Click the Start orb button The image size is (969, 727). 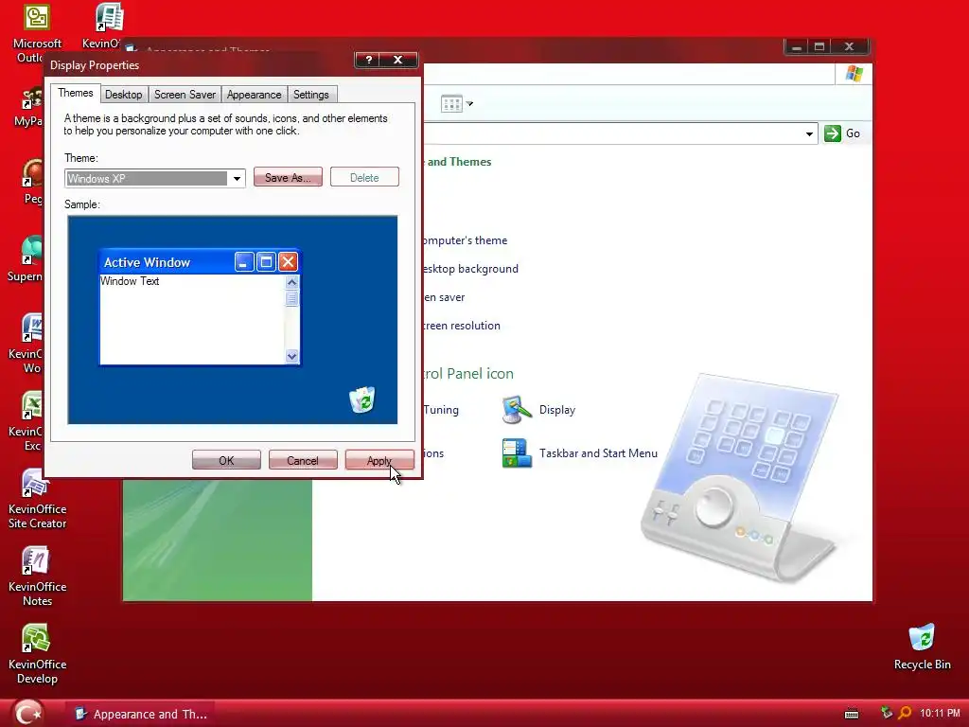click(x=26, y=713)
